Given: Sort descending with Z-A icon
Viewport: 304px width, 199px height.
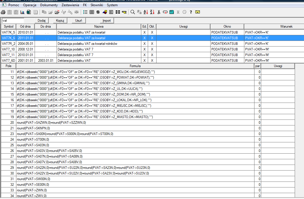Looking at the screenshot, I should [152, 12].
